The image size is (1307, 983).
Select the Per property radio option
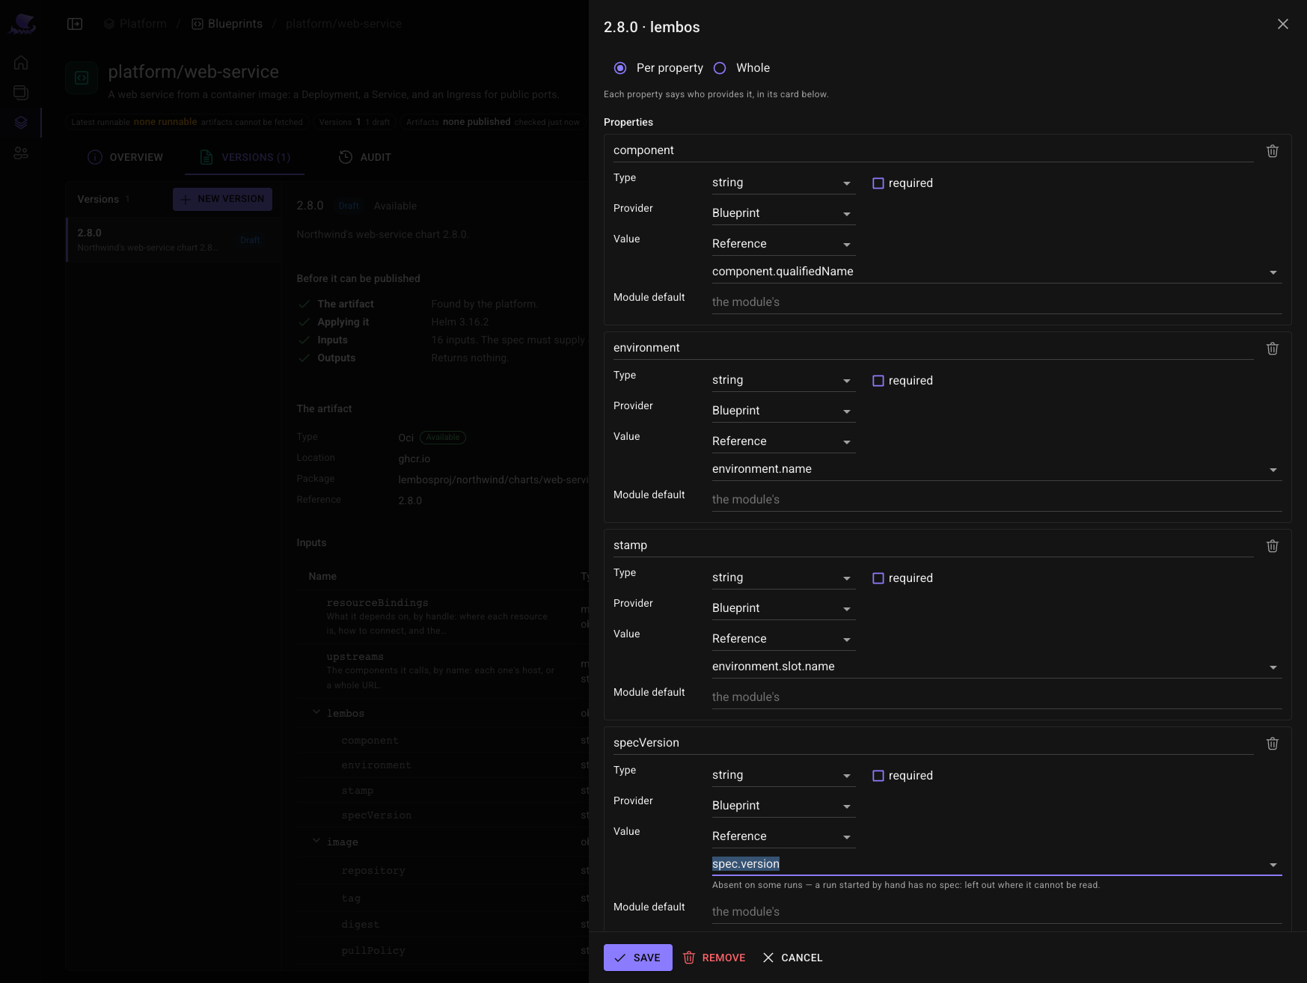(x=620, y=68)
